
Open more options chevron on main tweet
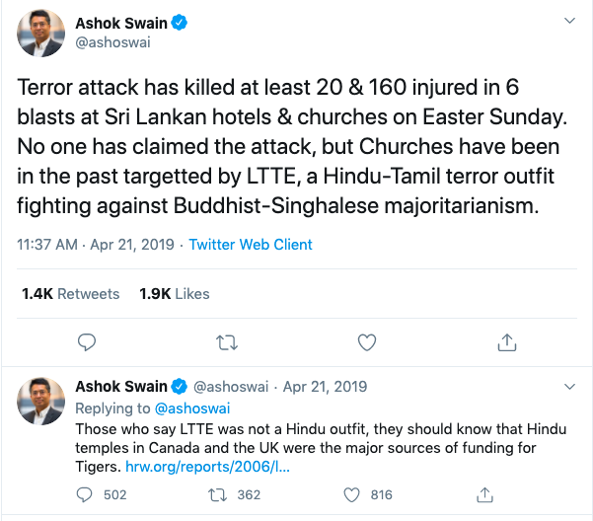click(568, 22)
